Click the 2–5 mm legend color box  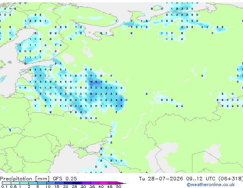pyautogui.click(x=33, y=183)
